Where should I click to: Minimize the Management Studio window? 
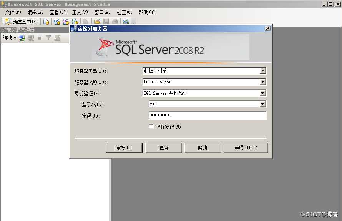[x=324, y=4]
